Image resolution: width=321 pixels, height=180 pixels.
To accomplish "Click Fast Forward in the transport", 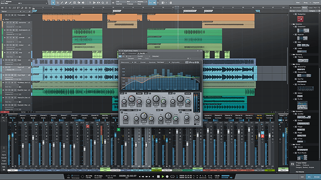I will point(146,177).
